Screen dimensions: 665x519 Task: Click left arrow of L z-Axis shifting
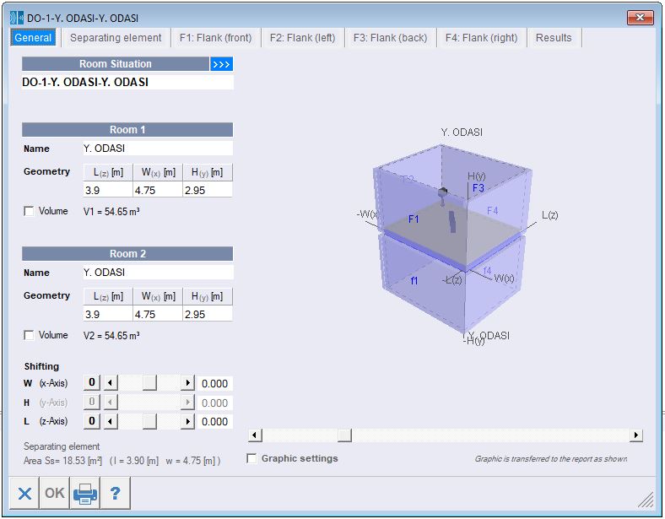111,421
